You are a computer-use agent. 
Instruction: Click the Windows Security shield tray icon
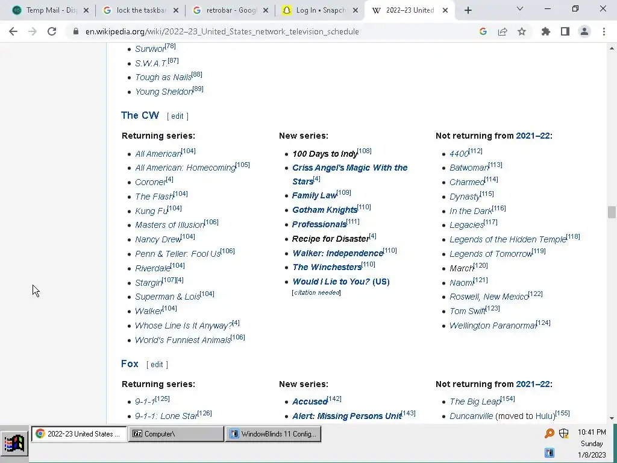563,433
